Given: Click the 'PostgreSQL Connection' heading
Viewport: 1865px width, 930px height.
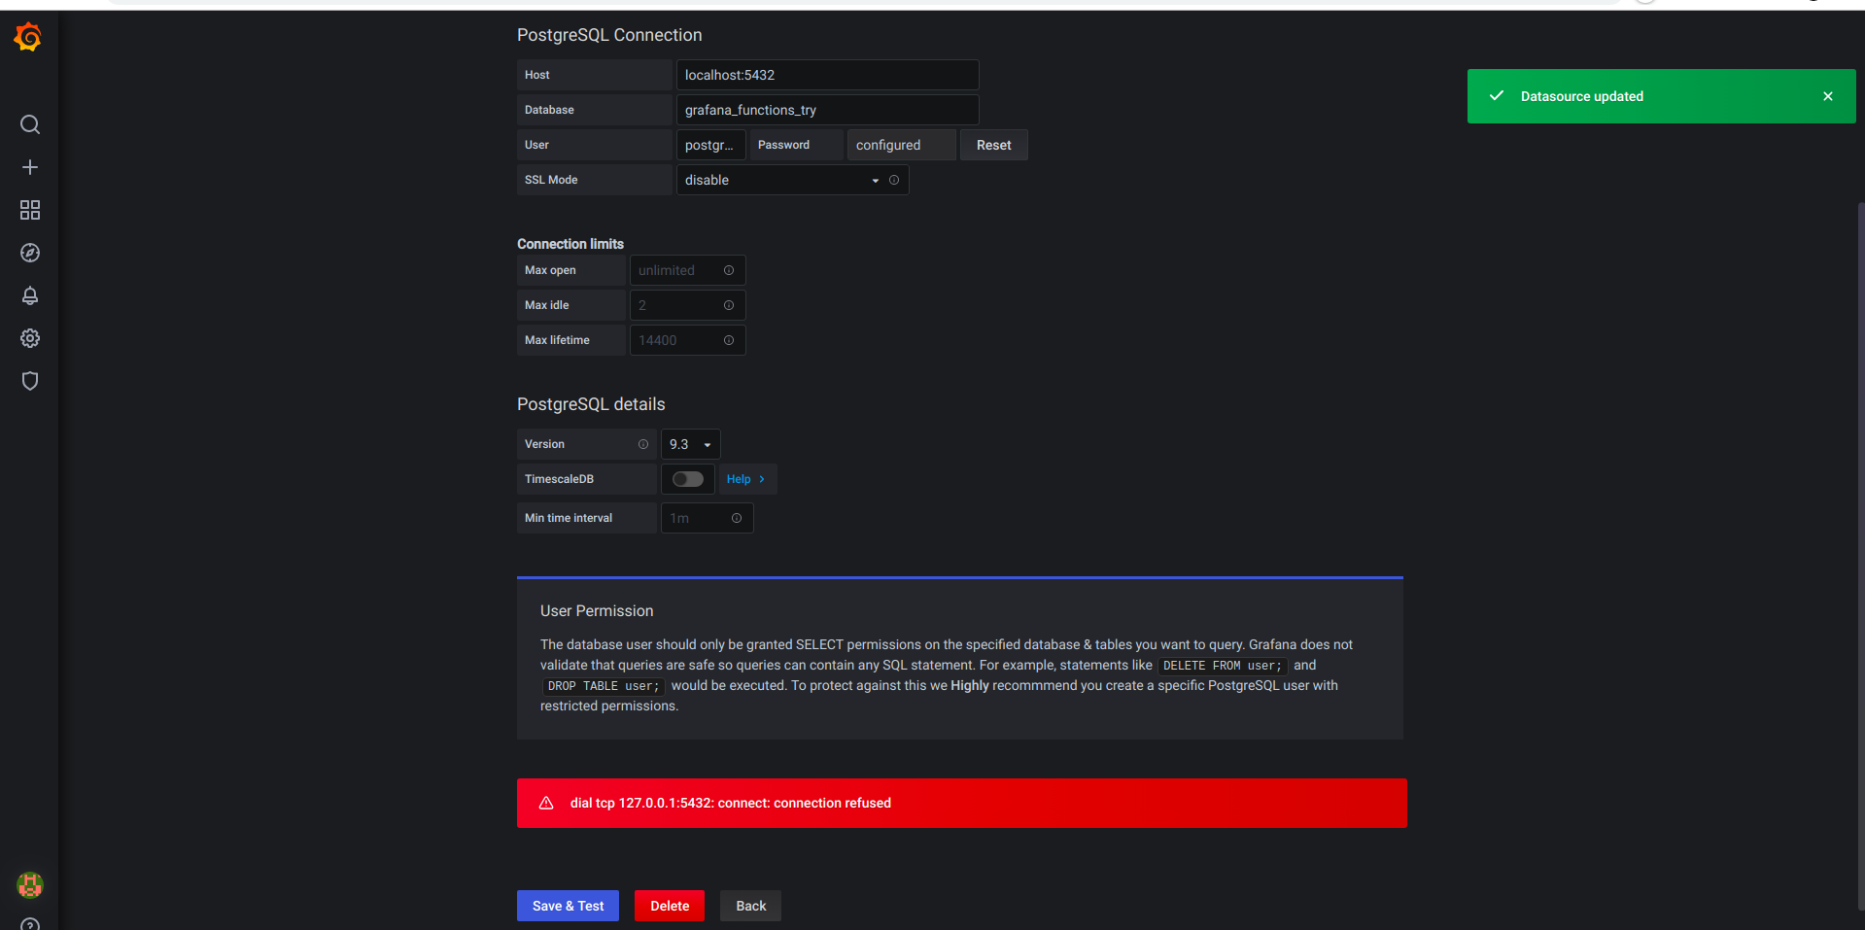Looking at the screenshot, I should [609, 35].
